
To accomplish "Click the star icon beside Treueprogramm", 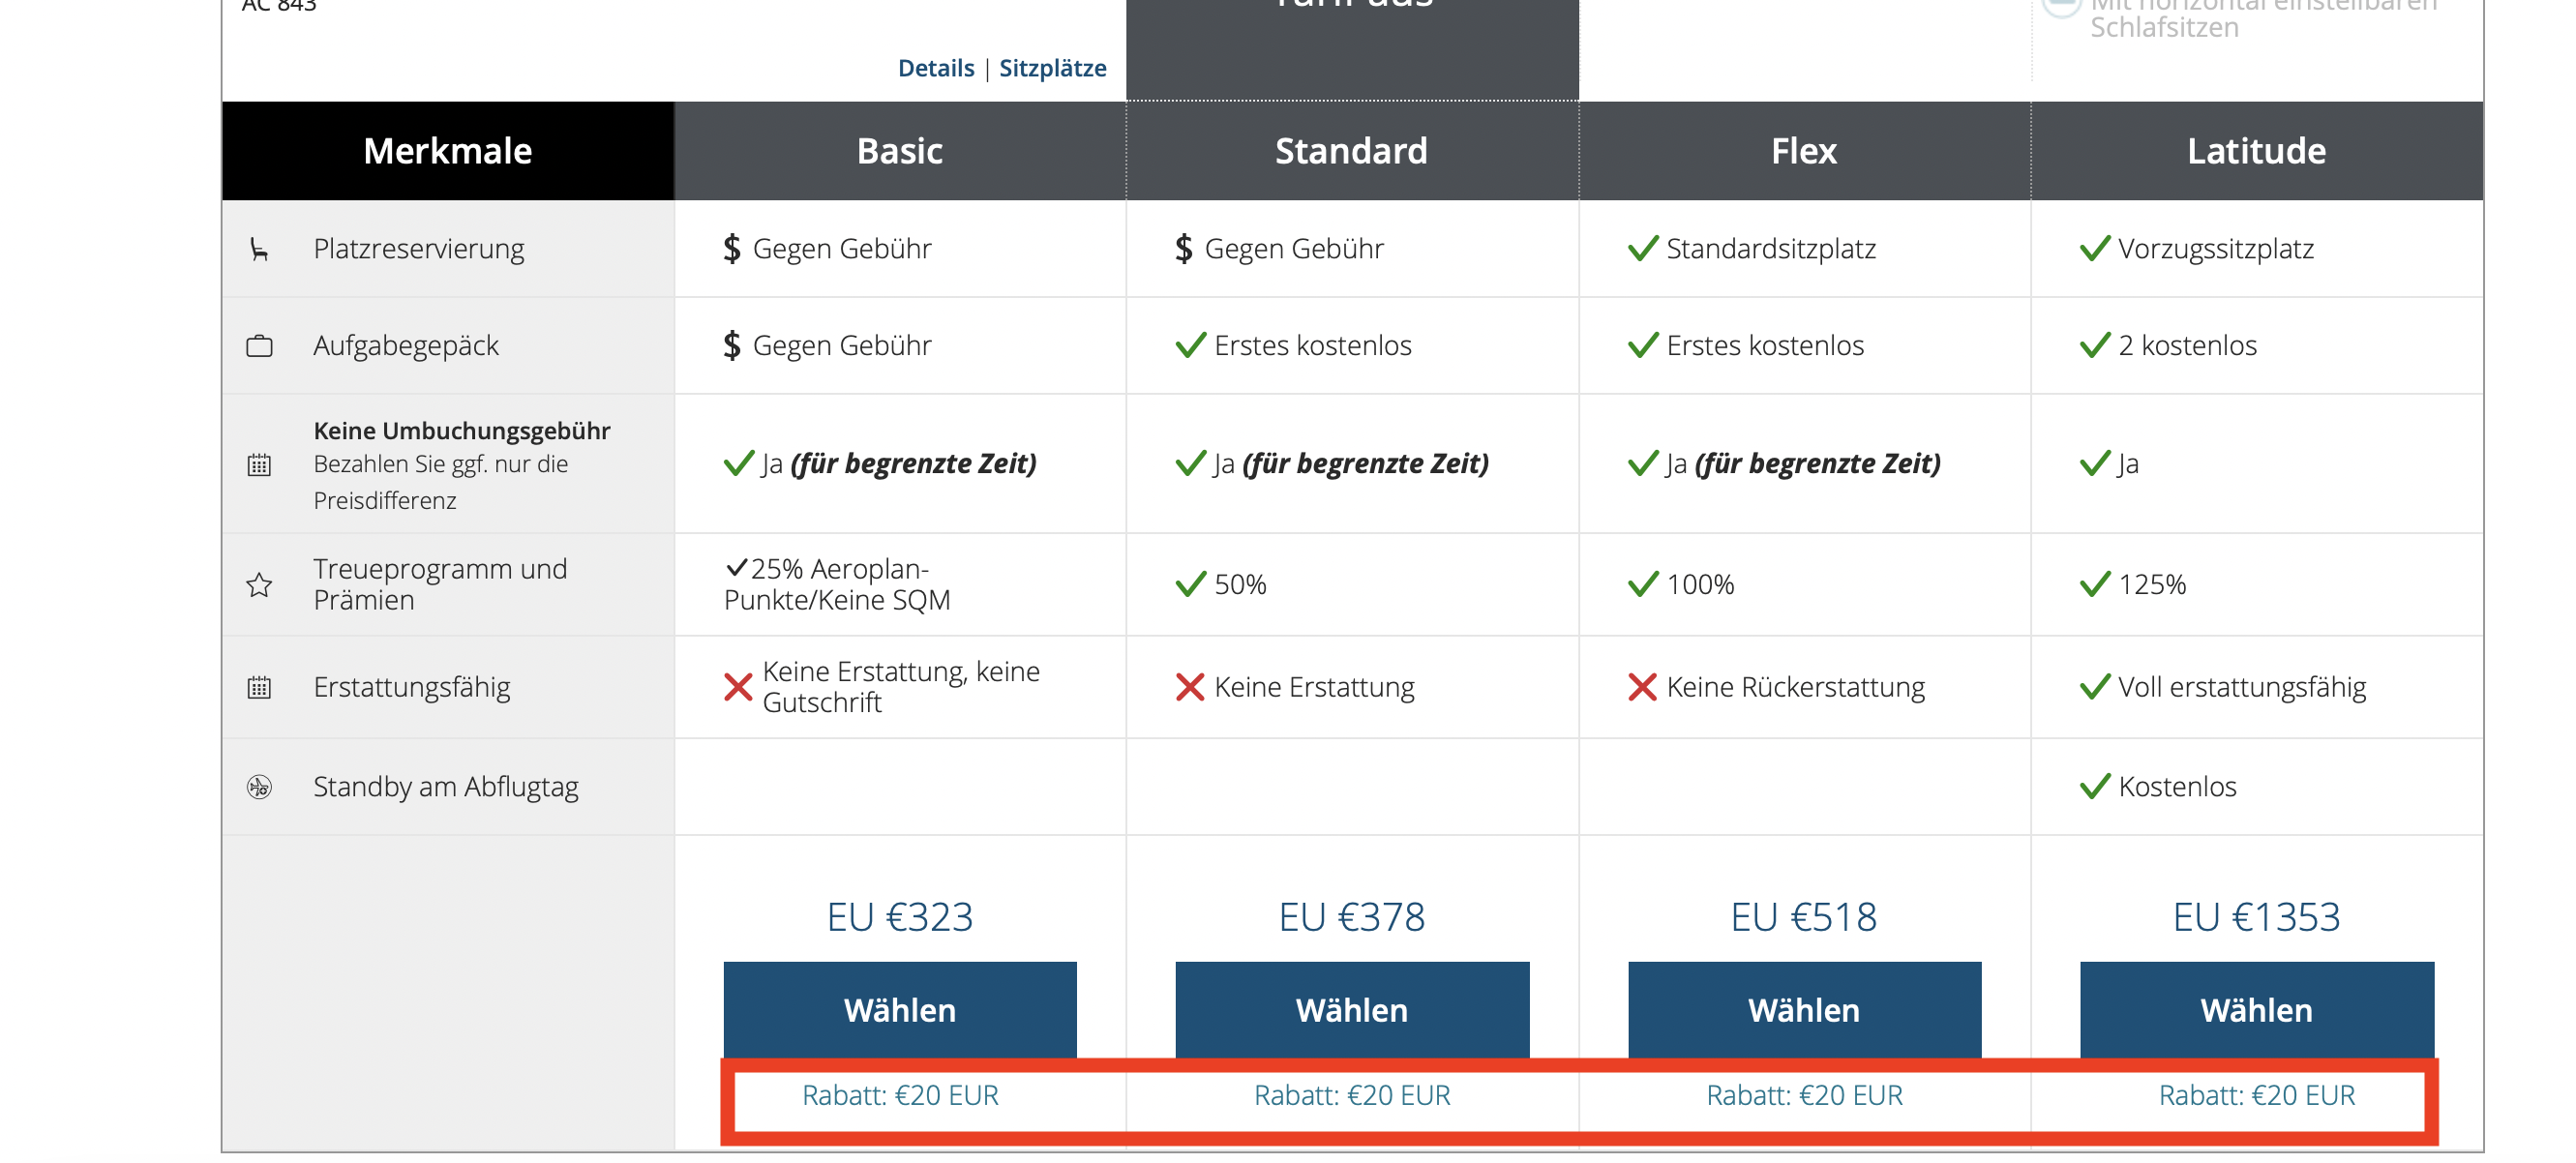I will point(259,585).
